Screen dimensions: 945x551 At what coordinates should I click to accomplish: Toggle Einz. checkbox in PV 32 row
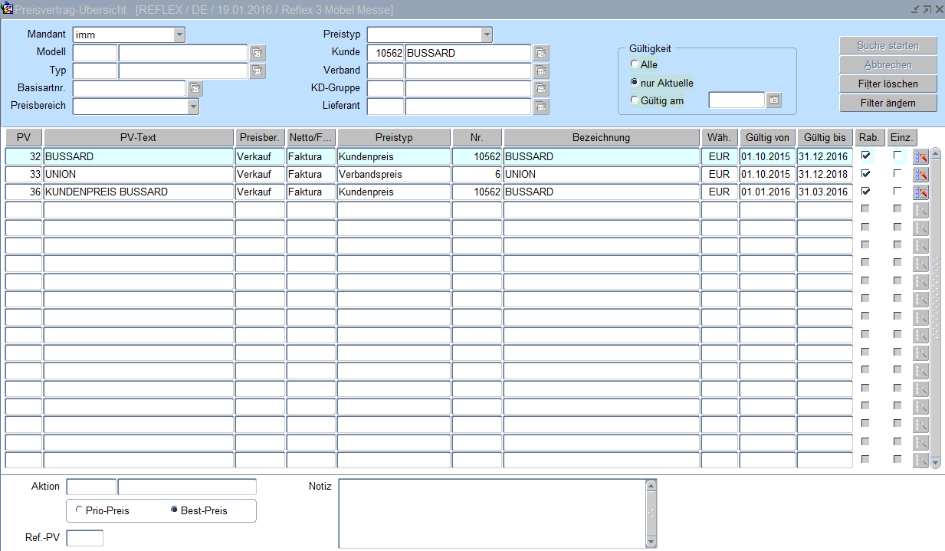[x=897, y=156]
